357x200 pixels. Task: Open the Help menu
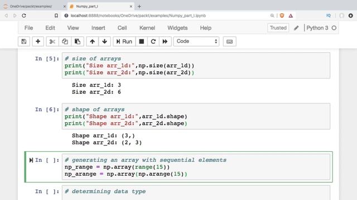point(206,28)
